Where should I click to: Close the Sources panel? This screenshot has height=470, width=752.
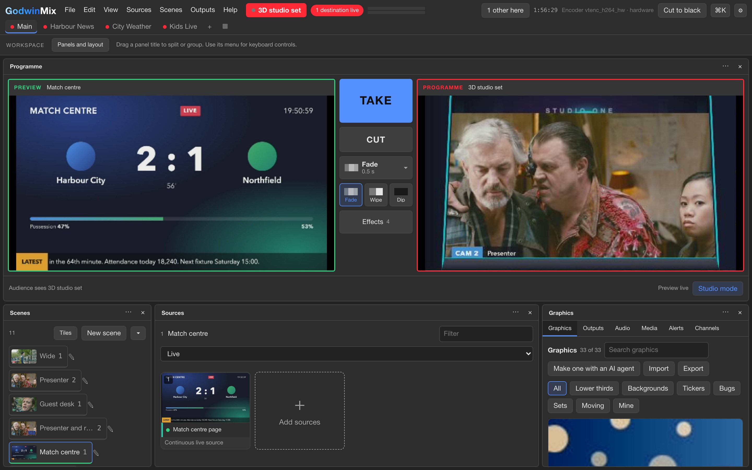tap(530, 313)
